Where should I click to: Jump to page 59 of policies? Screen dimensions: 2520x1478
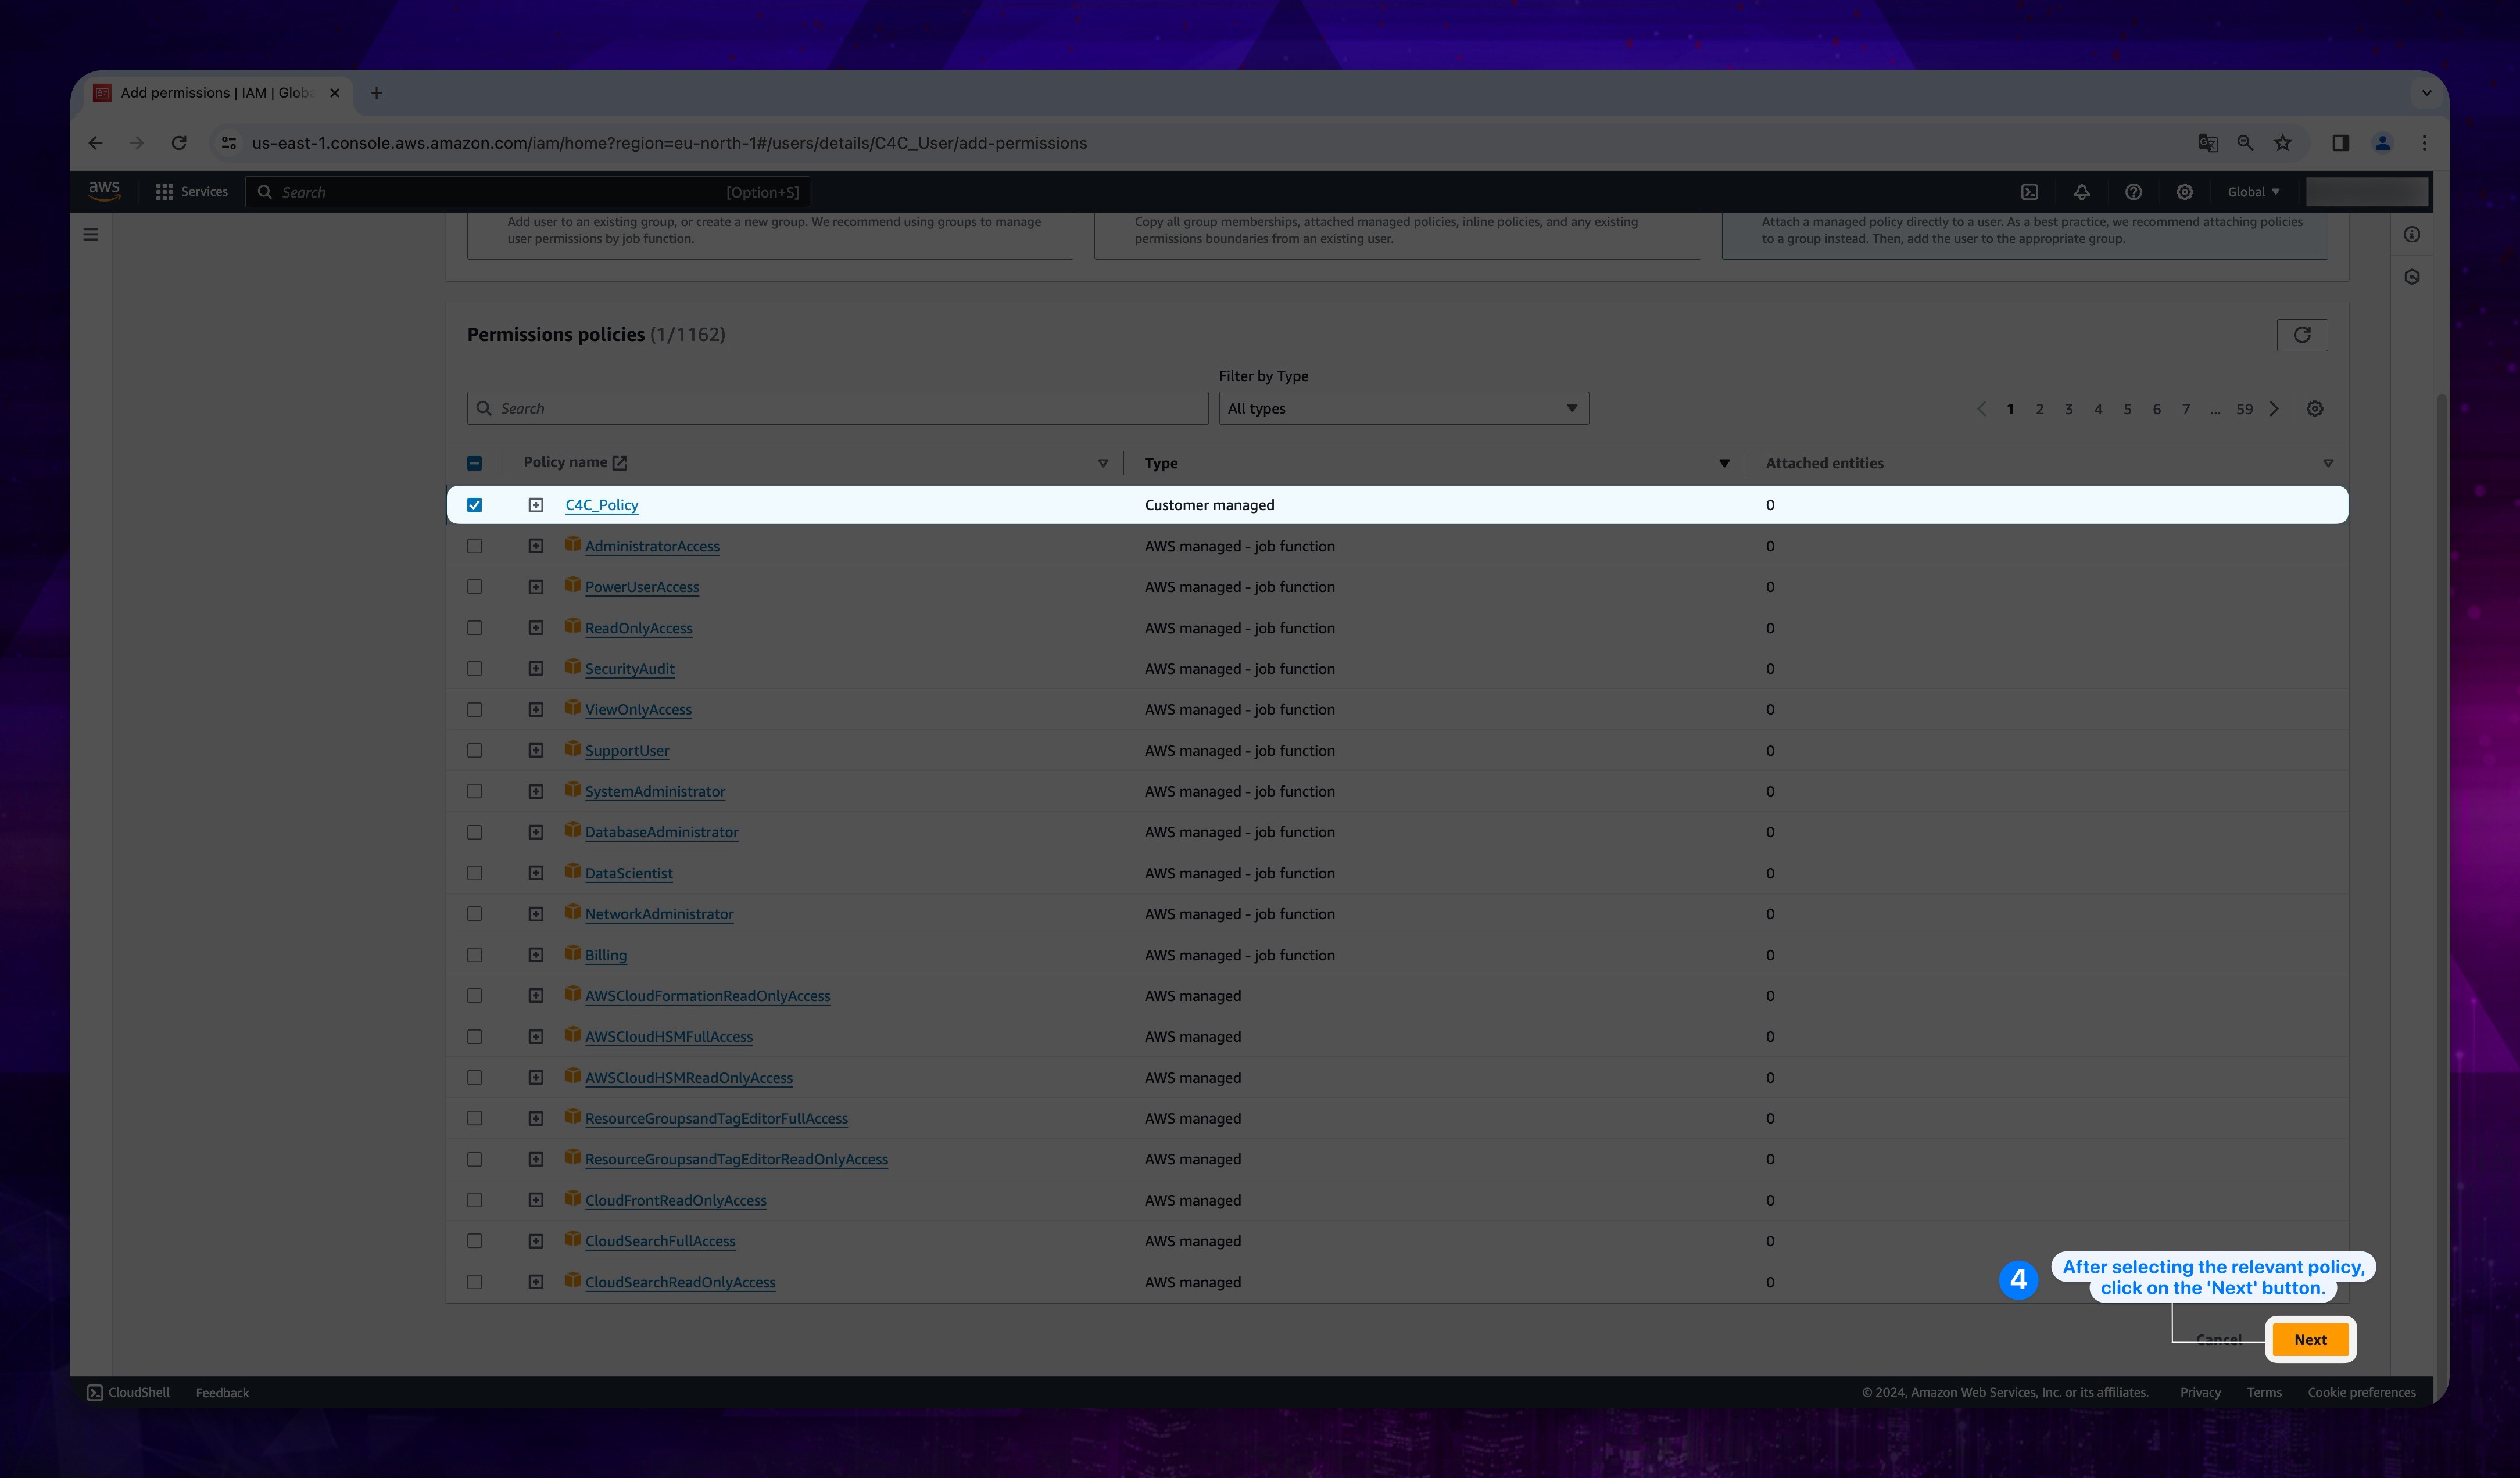pyautogui.click(x=2245, y=409)
